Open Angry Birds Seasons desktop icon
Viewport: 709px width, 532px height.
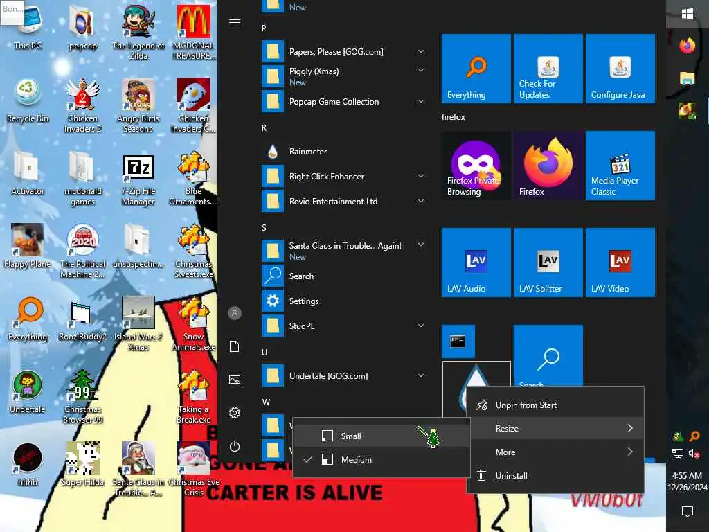point(138,106)
